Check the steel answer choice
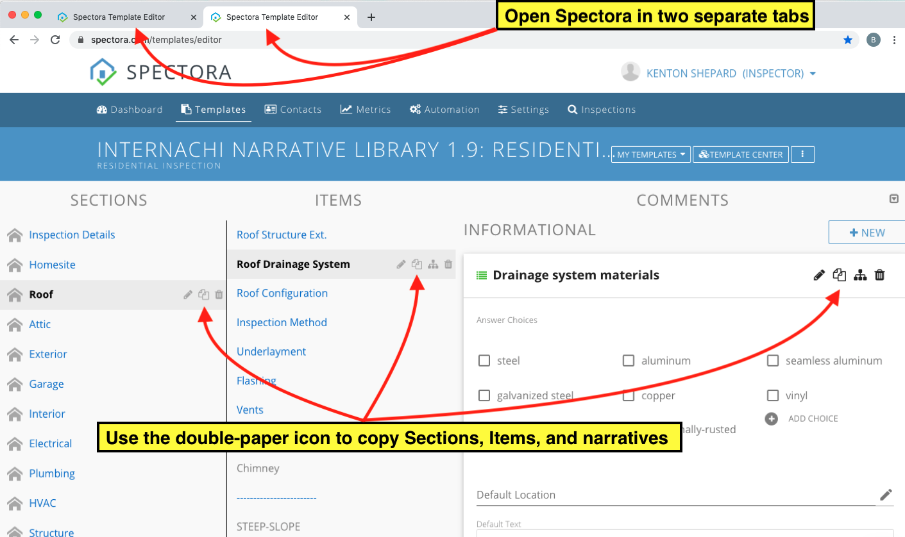The width and height of the screenshot is (905, 537). tap(484, 361)
